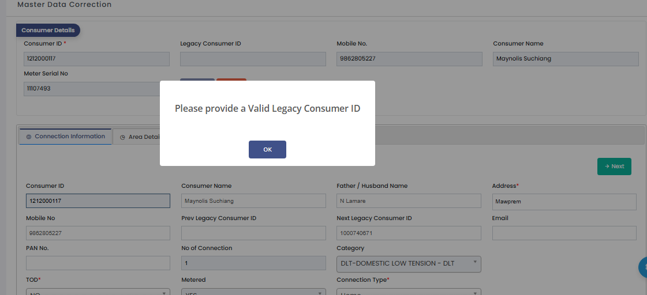
Task: Click the arrow icon on Next button
Action: [607, 167]
